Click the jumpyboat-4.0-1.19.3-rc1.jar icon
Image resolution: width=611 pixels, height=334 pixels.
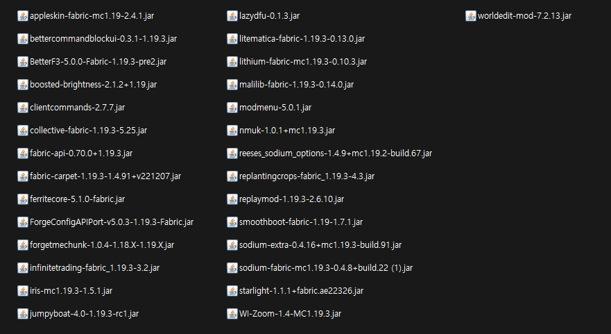coord(23,314)
